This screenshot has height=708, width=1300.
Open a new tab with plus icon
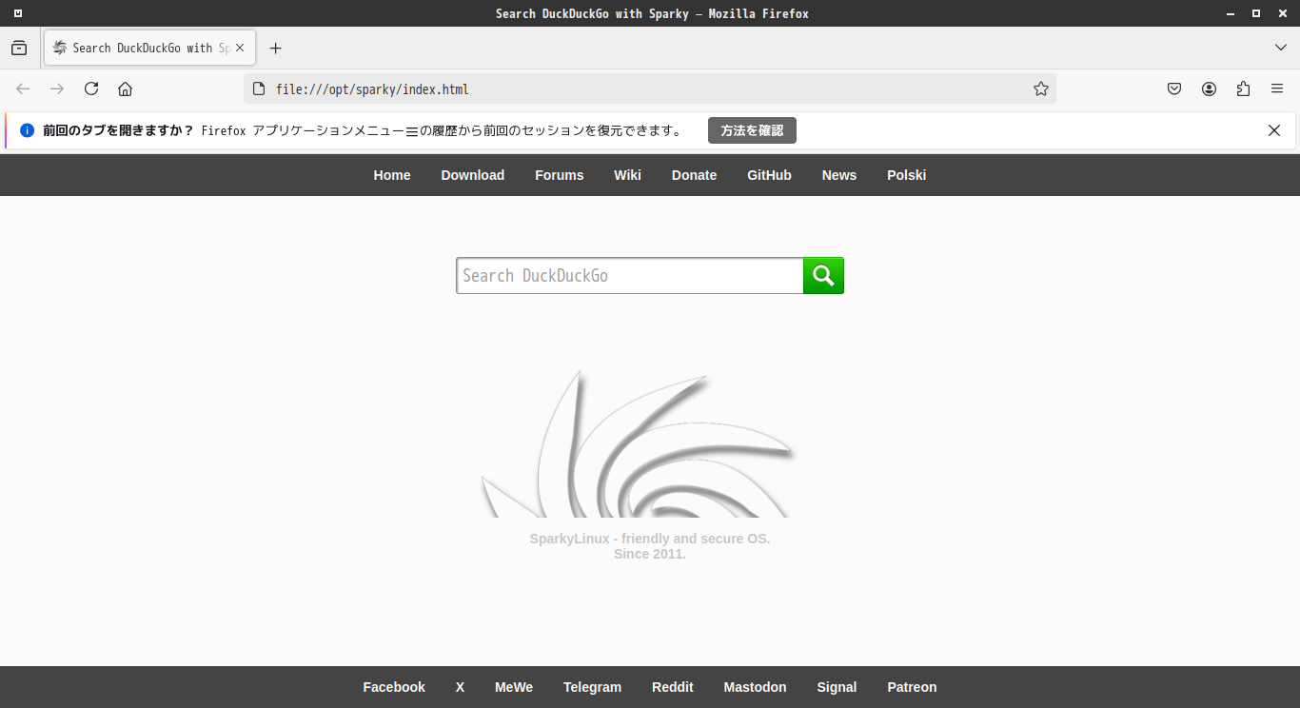click(276, 48)
